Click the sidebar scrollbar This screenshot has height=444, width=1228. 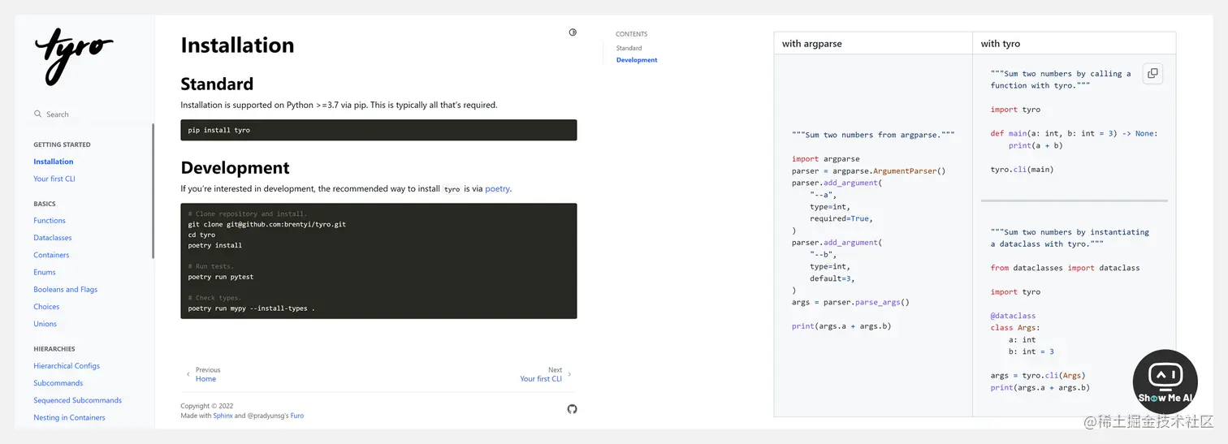pos(153,191)
